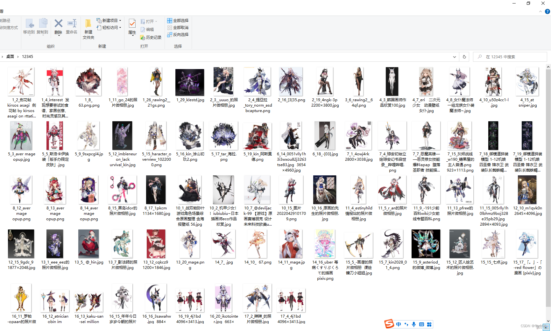Open the Sogou toolbox grid icon
551x331 pixels.
point(429,324)
